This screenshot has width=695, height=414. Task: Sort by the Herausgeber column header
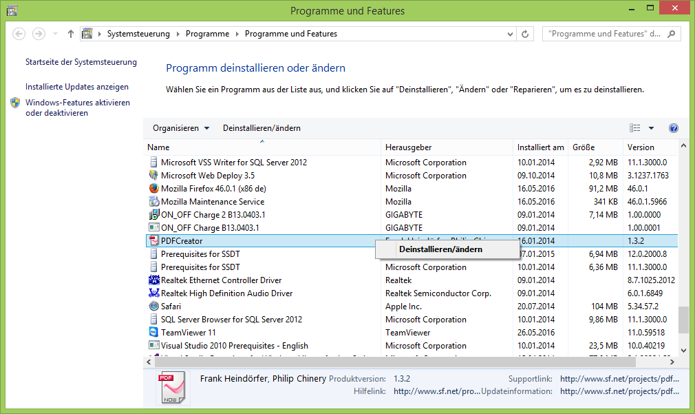pos(447,147)
